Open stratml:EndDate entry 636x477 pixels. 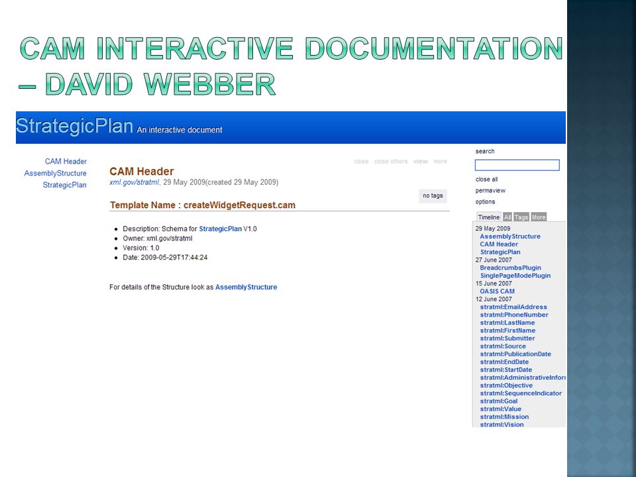(504, 362)
